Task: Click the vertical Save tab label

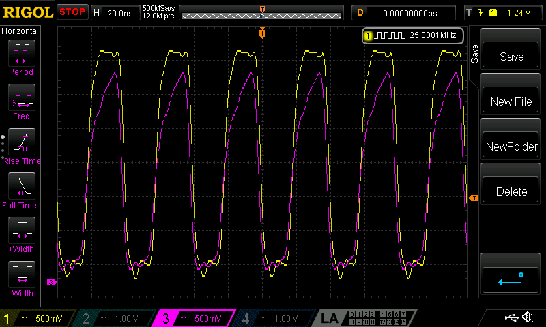Action: tap(474, 54)
